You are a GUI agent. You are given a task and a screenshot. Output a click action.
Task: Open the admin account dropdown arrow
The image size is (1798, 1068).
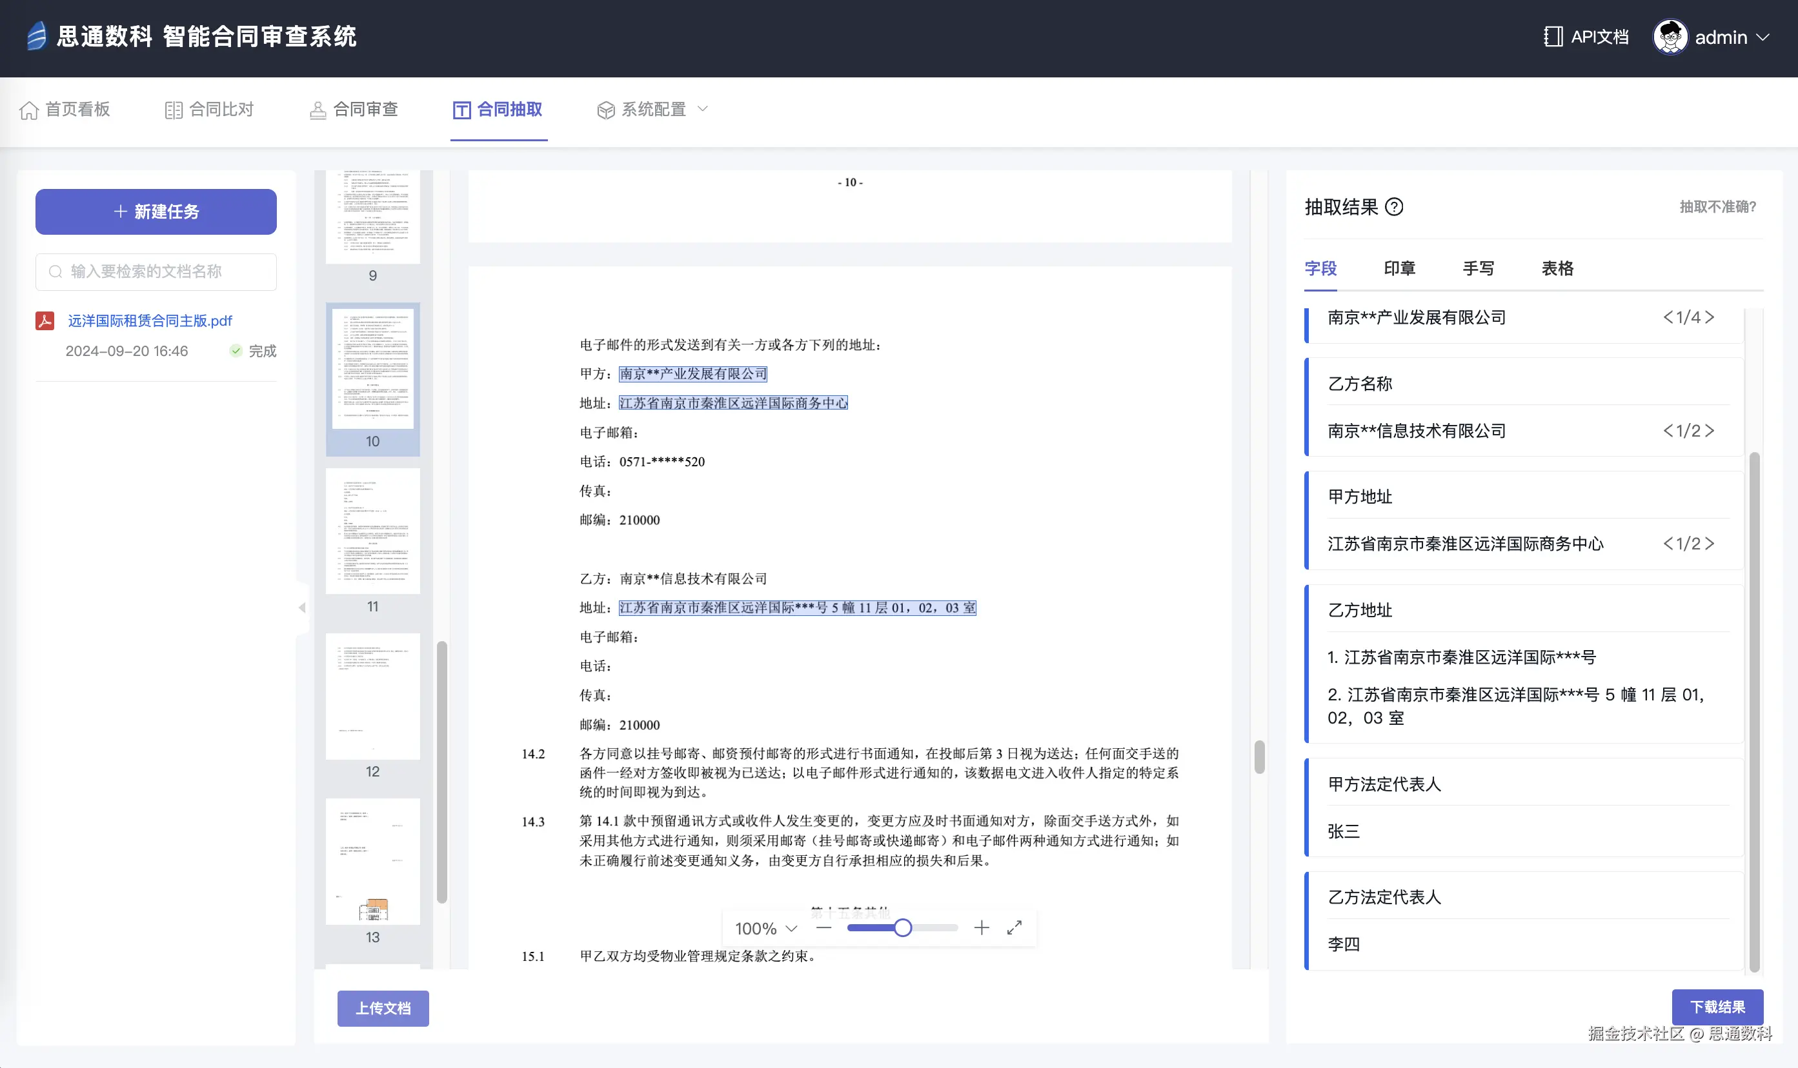1763,37
